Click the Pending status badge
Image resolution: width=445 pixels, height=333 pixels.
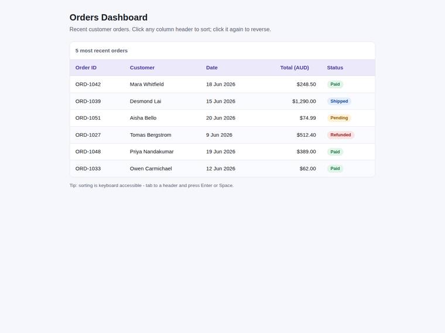339,118
